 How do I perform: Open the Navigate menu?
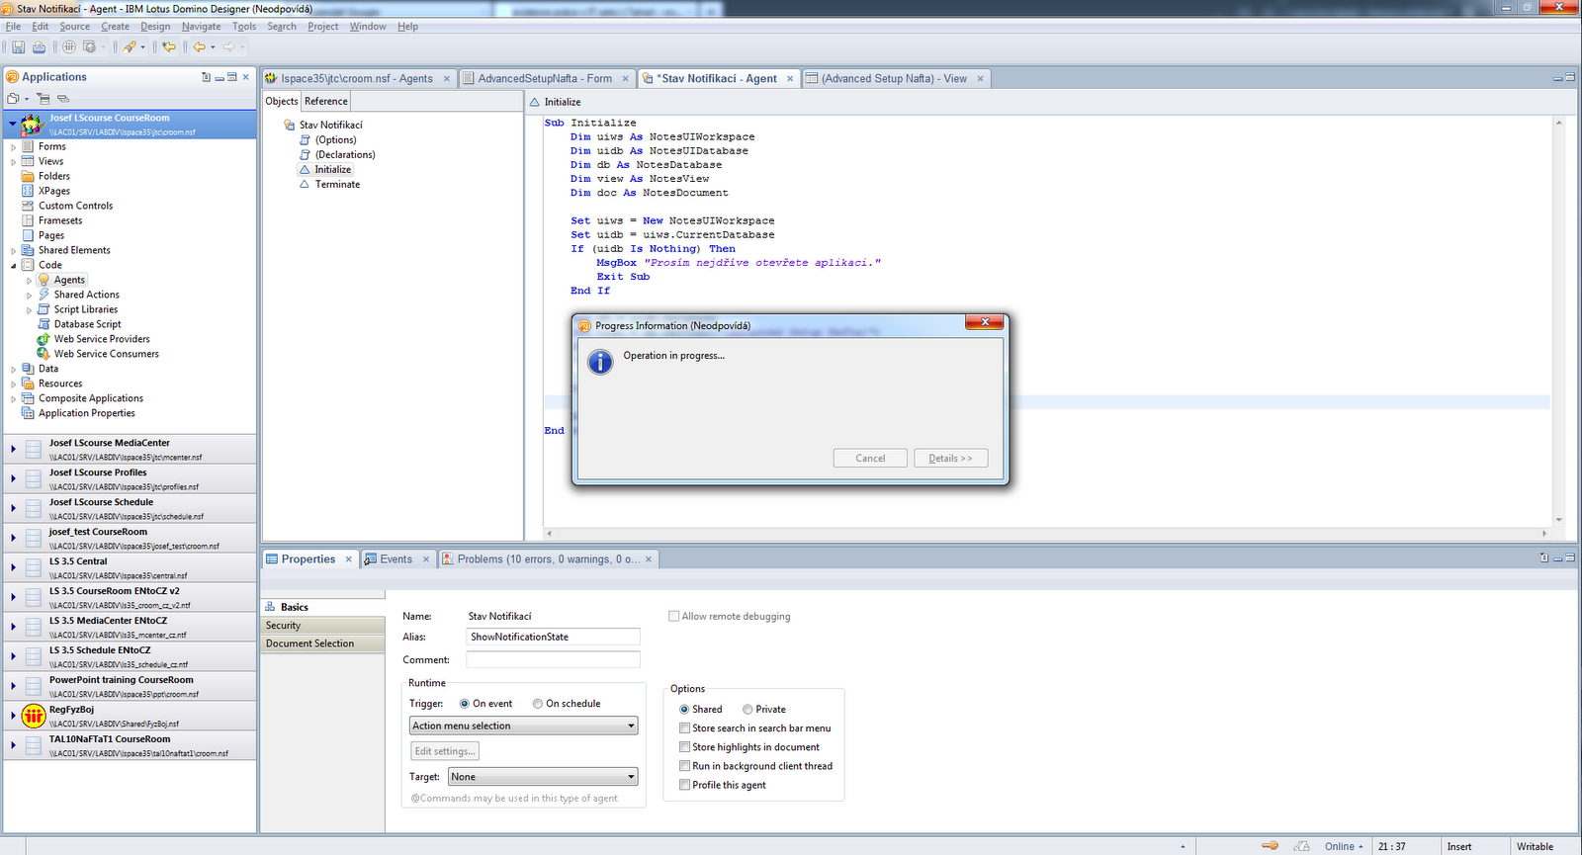[x=202, y=27]
